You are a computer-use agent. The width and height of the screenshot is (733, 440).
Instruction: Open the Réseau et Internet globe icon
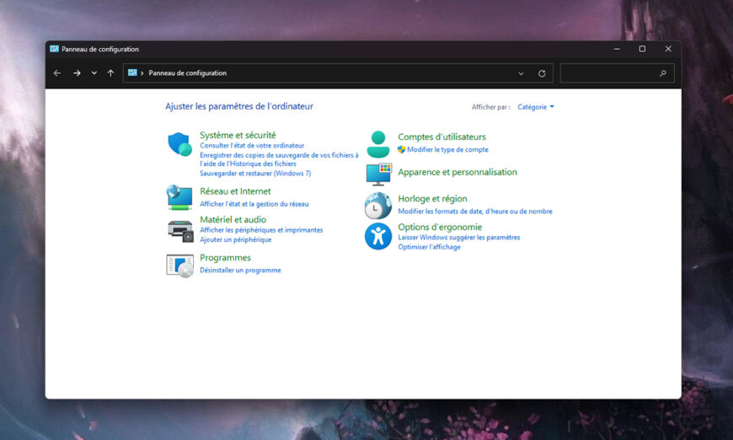tap(179, 197)
